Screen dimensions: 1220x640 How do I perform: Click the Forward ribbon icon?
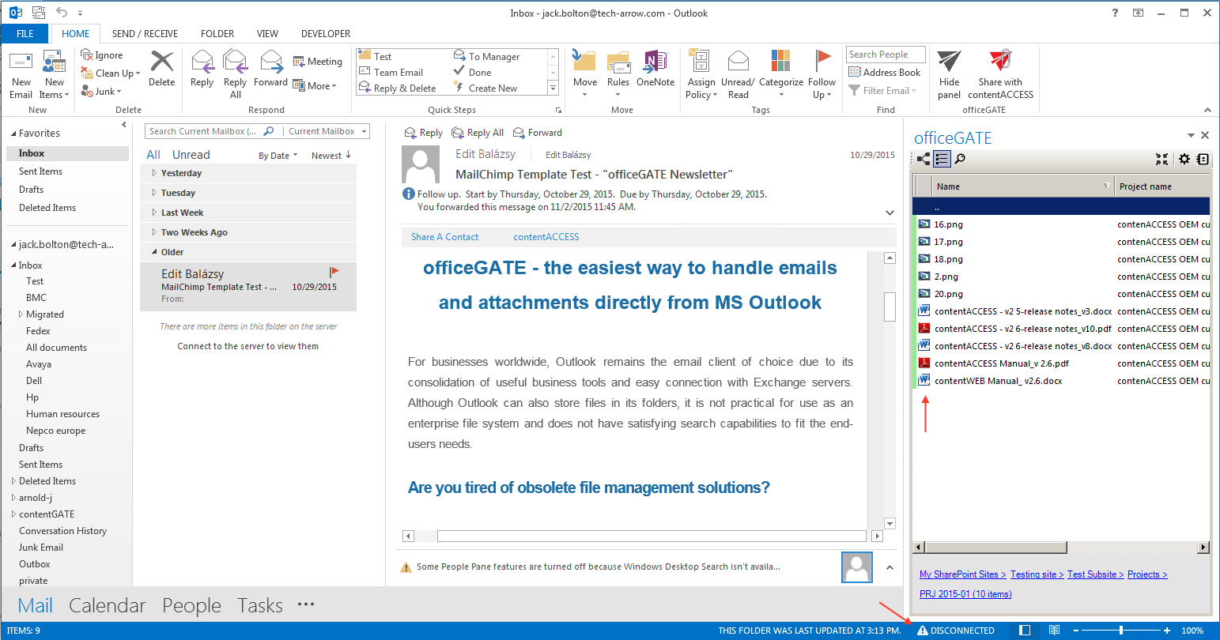(271, 62)
